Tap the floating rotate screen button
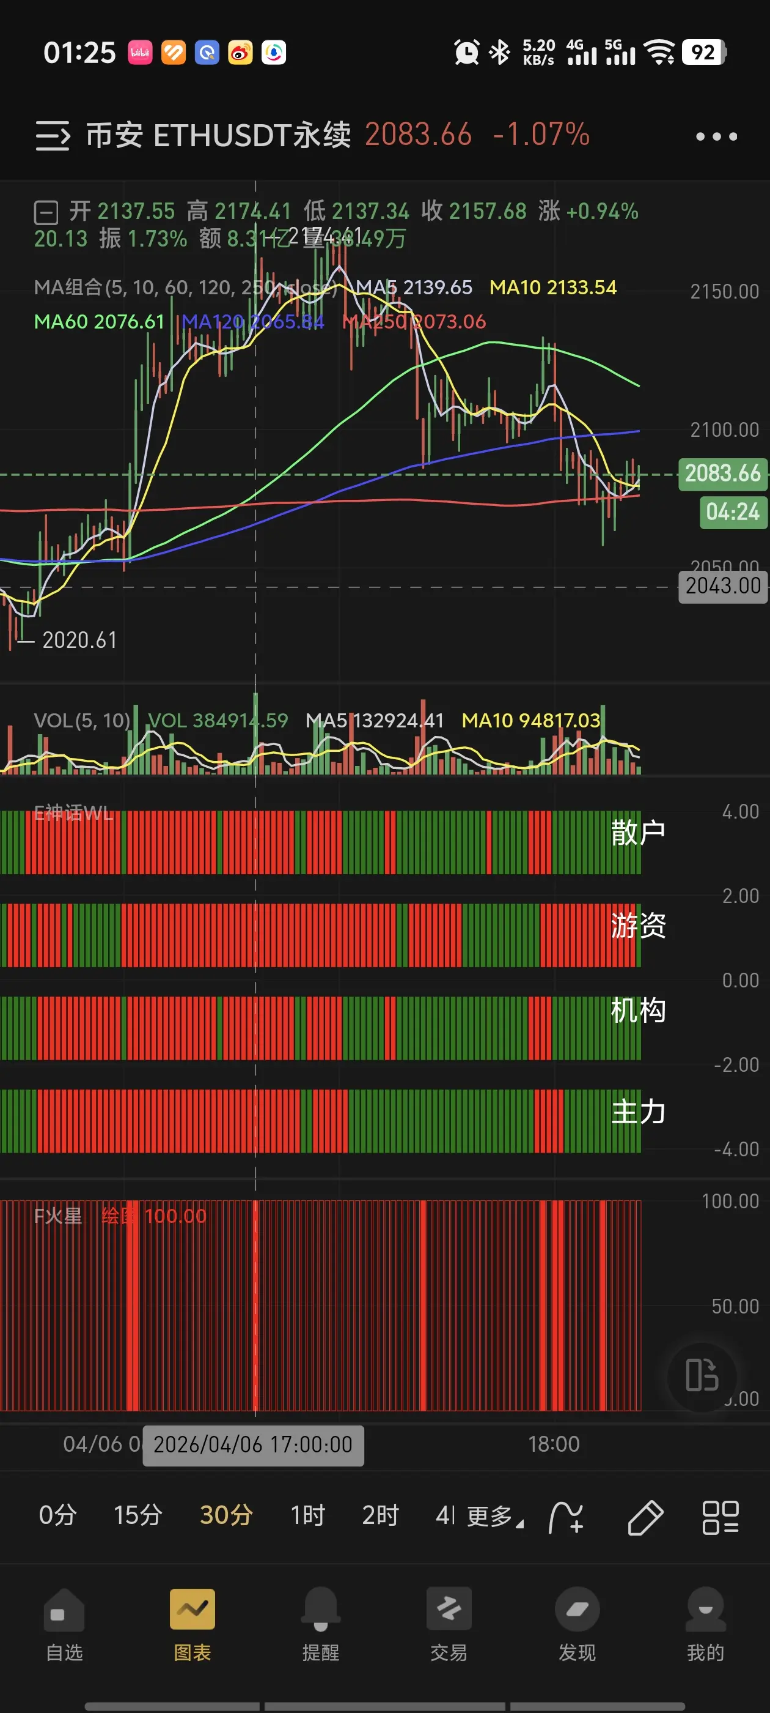770x1713 pixels. [702, 1375]
